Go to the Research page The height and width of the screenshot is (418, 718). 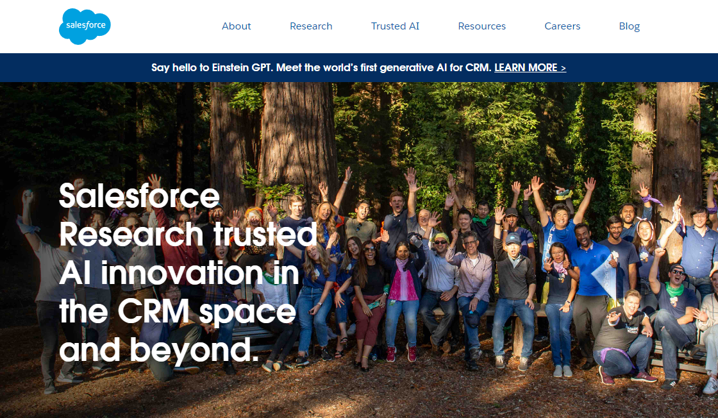pos(311,26)
